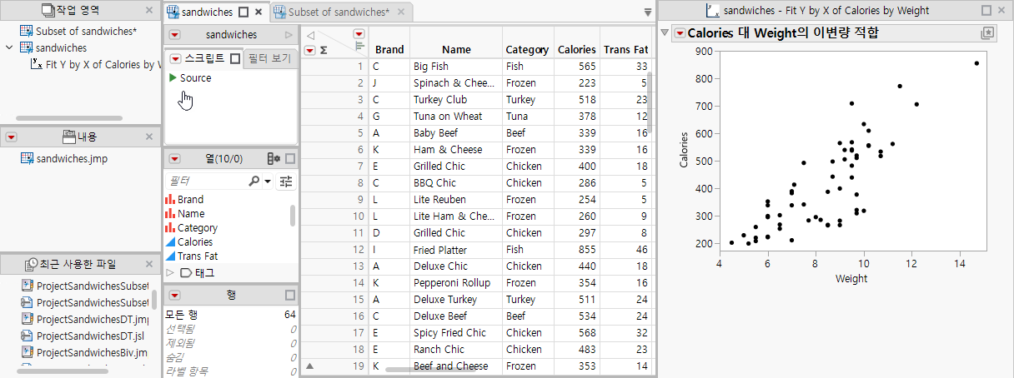The image size is (1014, 378).
Task: Close the 작업 영역 panel
Action: pos(149,11)
